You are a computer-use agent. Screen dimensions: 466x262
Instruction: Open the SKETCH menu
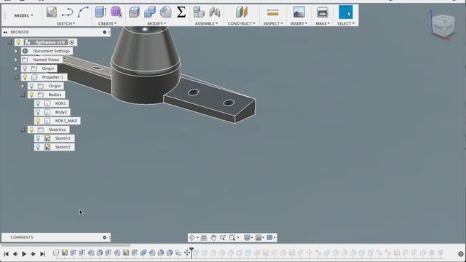[66, 23]
